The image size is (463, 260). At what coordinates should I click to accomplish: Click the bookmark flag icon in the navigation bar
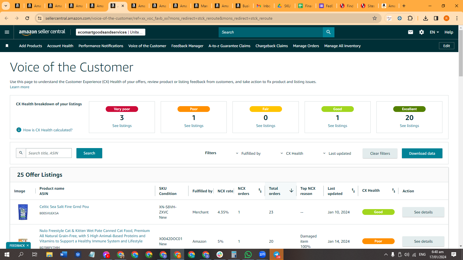click(7, 46)
